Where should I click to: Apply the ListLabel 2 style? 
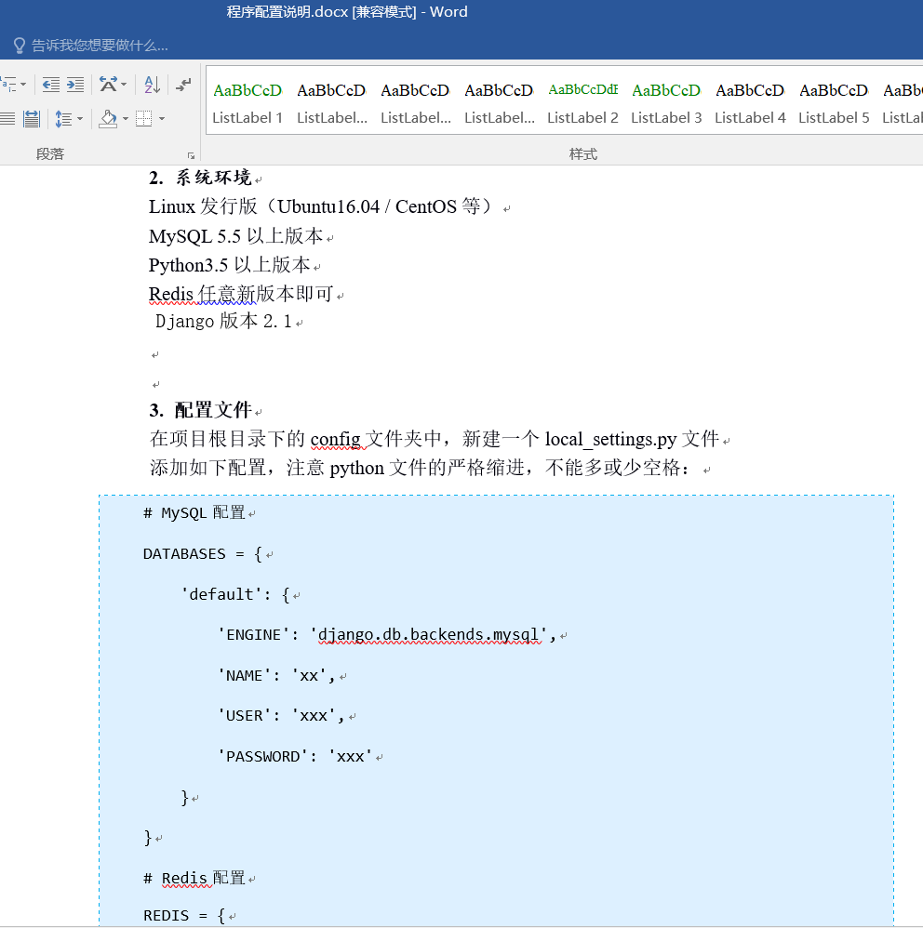click(582, 102)
